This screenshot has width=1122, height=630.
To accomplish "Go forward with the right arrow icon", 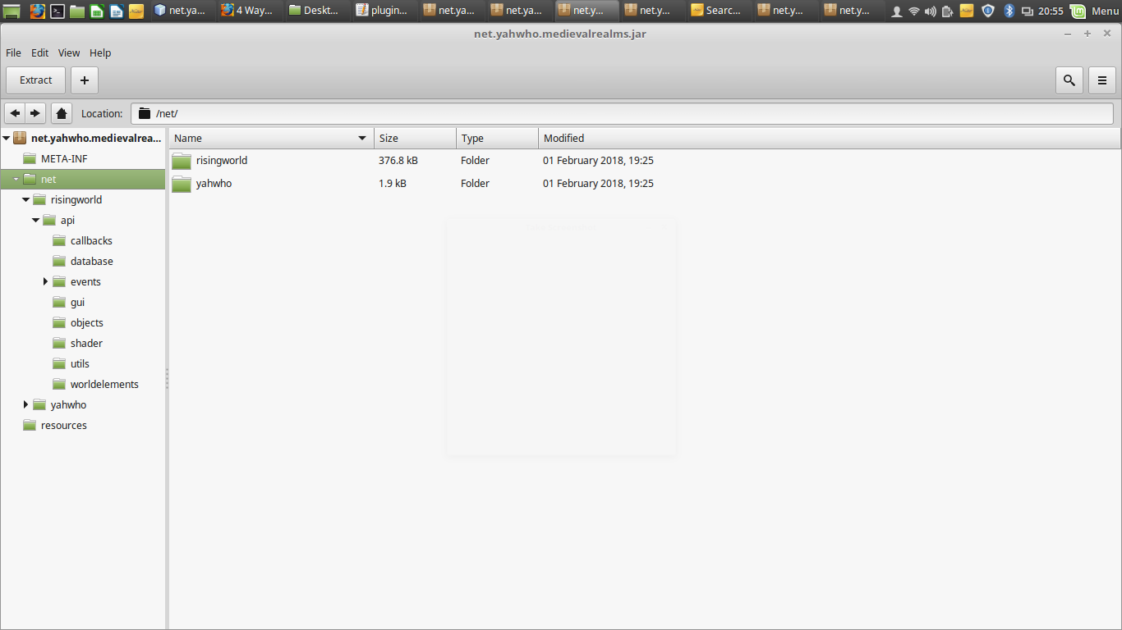I will (x=34, y=113).
